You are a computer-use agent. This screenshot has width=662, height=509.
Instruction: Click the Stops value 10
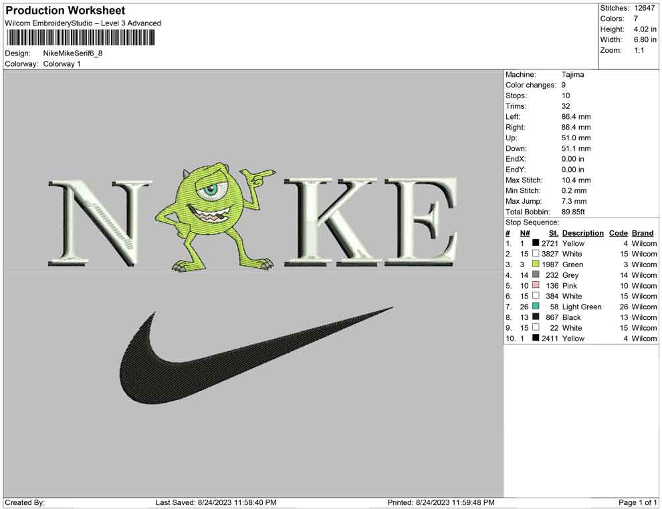click(566, 96)
